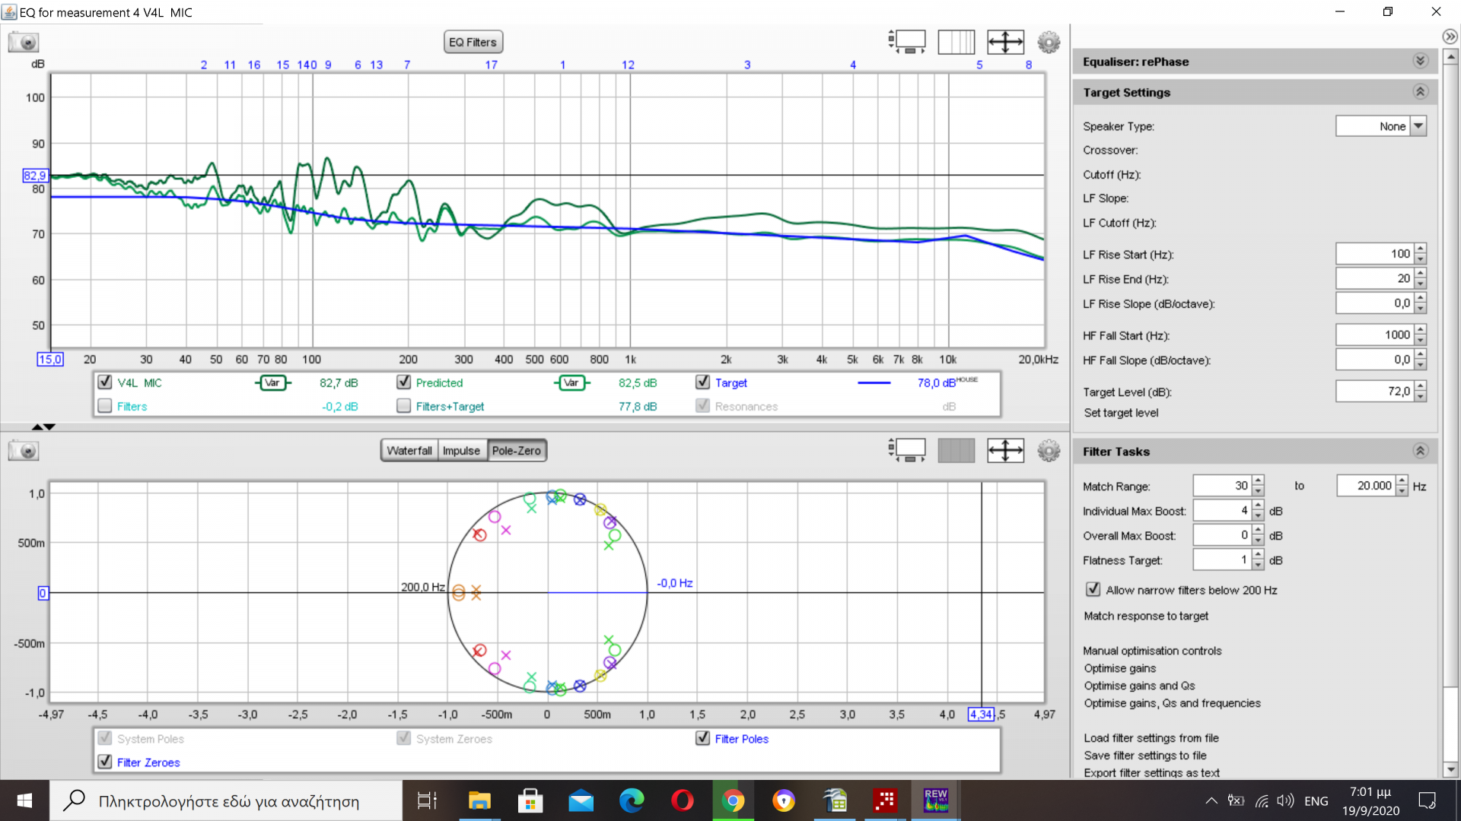Click the upper graph capture camera icon

24,43
